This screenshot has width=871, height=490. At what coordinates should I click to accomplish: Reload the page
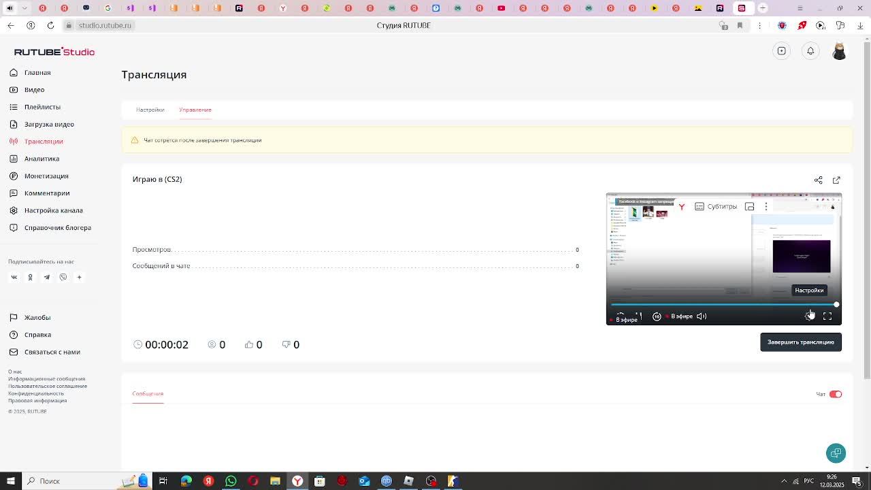(x=50, y=25)
